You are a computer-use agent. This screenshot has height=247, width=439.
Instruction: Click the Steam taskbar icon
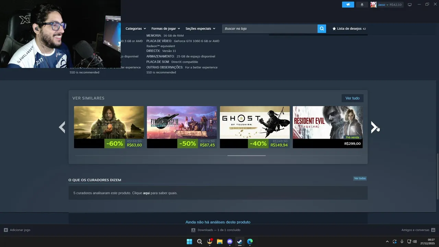(240, 242)
